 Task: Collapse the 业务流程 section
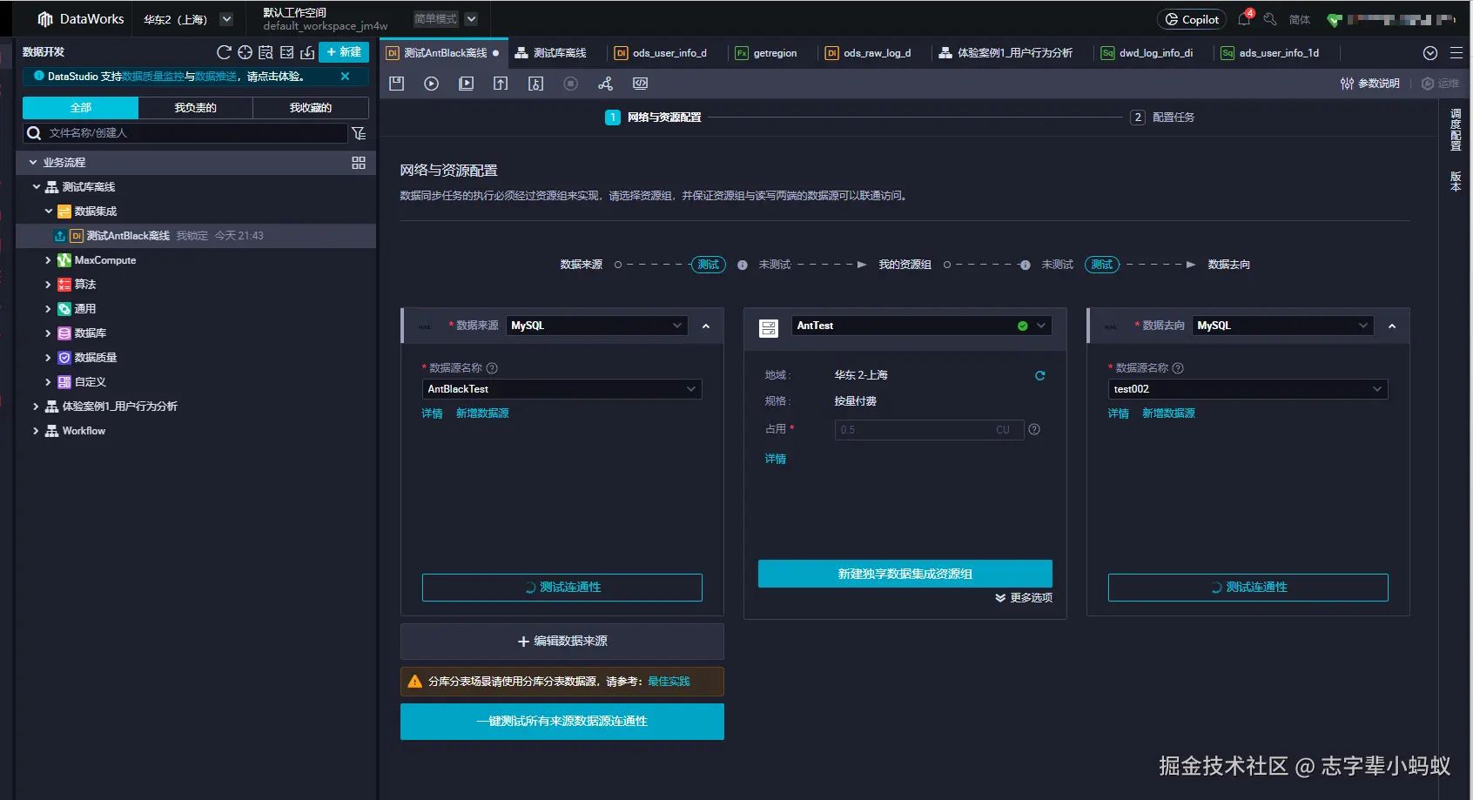[x=33, y=163]
